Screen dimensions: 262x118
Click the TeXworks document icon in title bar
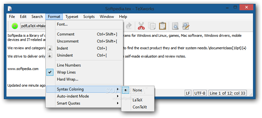tap(10, 9)
